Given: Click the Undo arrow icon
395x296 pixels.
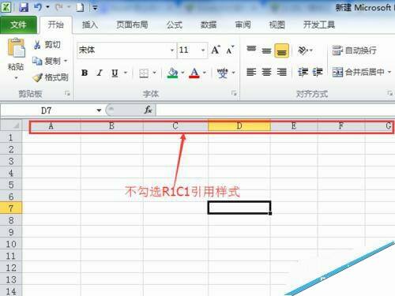Looking at the screenshot, I should click(38, 7).
